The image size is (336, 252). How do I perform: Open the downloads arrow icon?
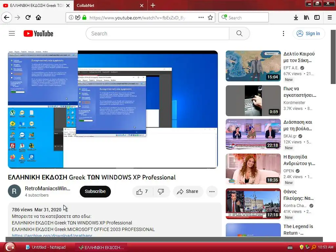click(x=296, y=18)
